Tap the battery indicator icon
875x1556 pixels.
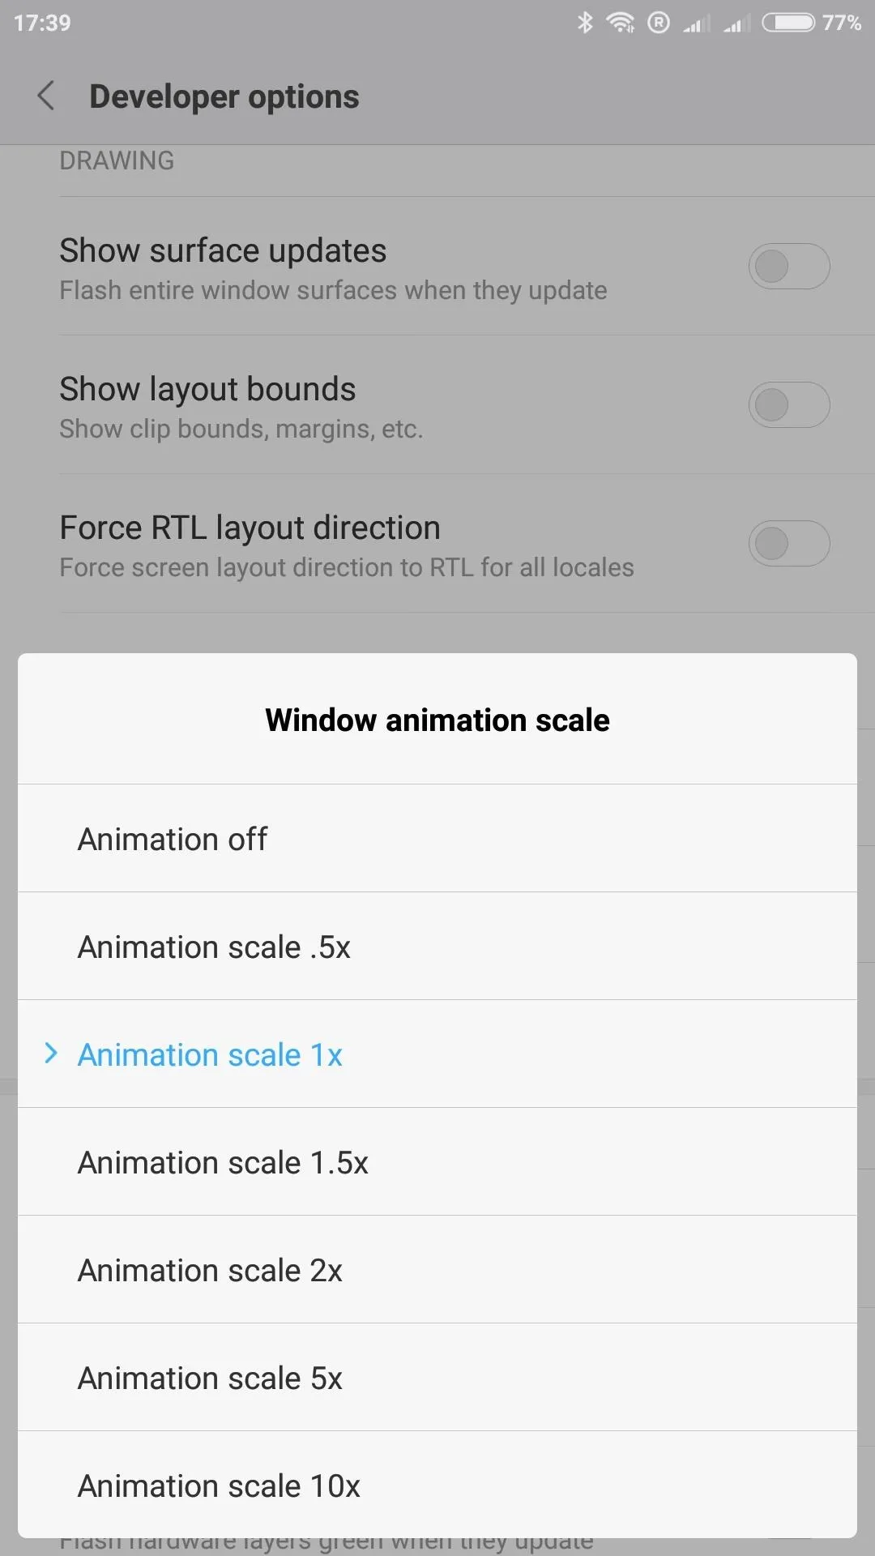[788, 23]
